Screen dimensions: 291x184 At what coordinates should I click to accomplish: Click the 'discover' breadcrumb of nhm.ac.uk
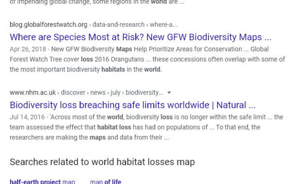tap(73, 92)
